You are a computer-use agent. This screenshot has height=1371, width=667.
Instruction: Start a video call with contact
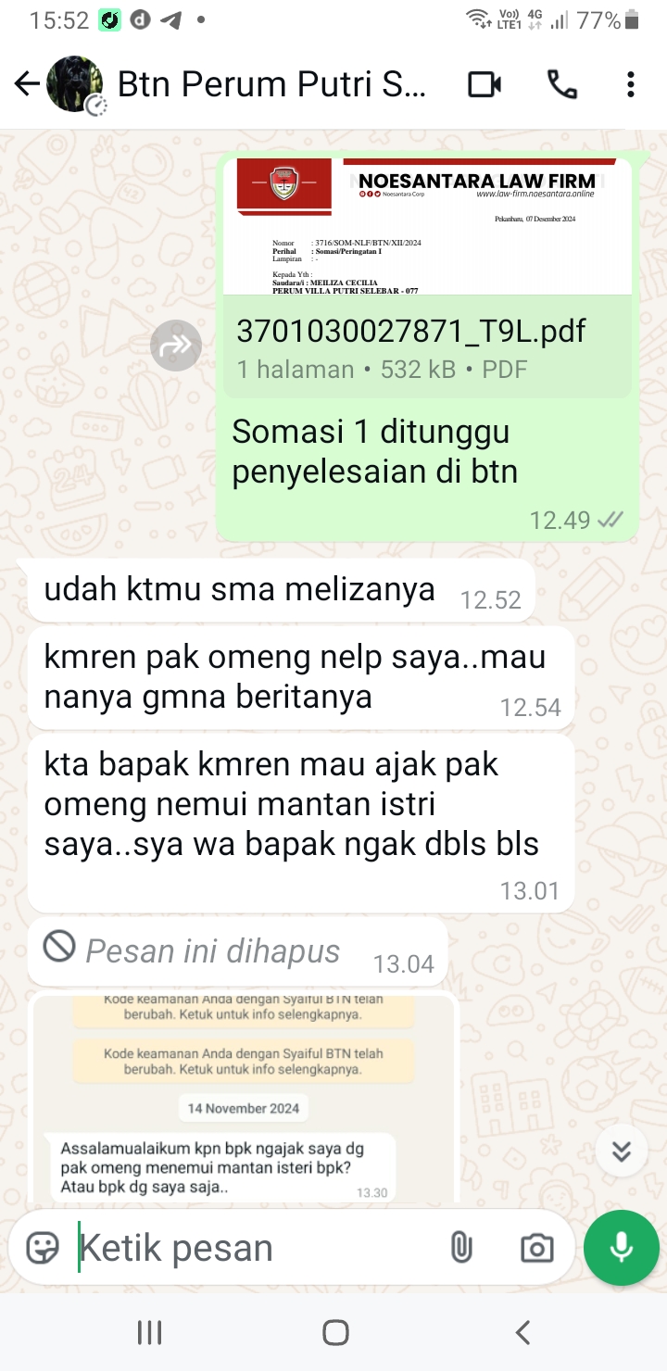point(485,84)
